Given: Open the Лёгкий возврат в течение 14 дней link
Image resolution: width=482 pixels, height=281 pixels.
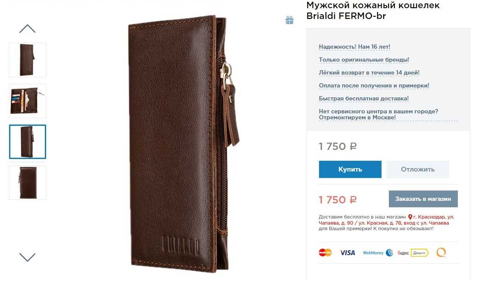Looking at the screenshot, I should [369, 72].
